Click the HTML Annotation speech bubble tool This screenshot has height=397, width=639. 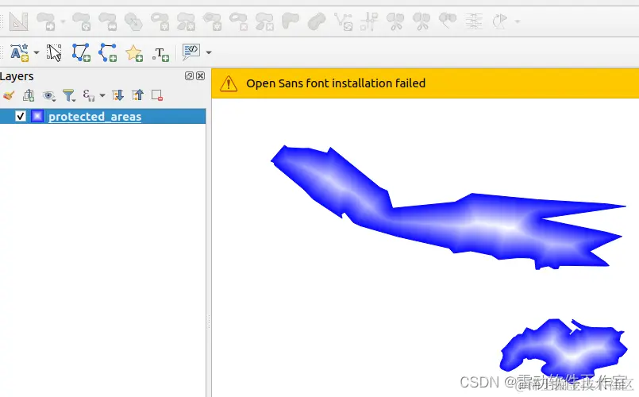(x=191, y=52)
